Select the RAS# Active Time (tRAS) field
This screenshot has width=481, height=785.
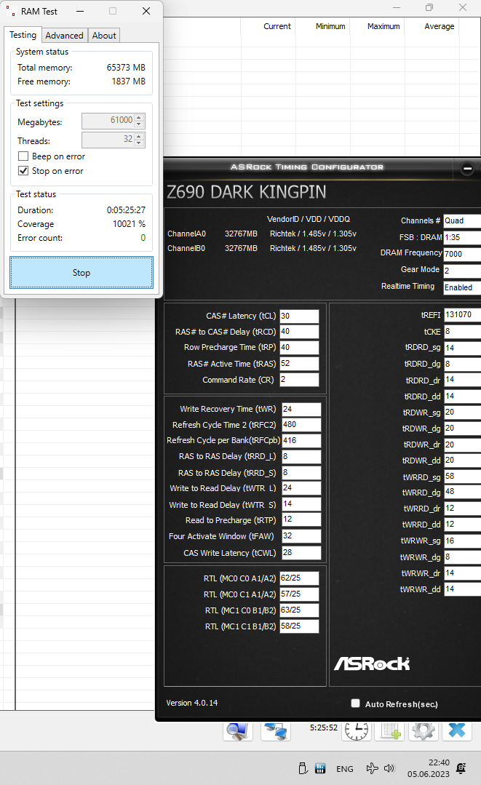(299, 364)
